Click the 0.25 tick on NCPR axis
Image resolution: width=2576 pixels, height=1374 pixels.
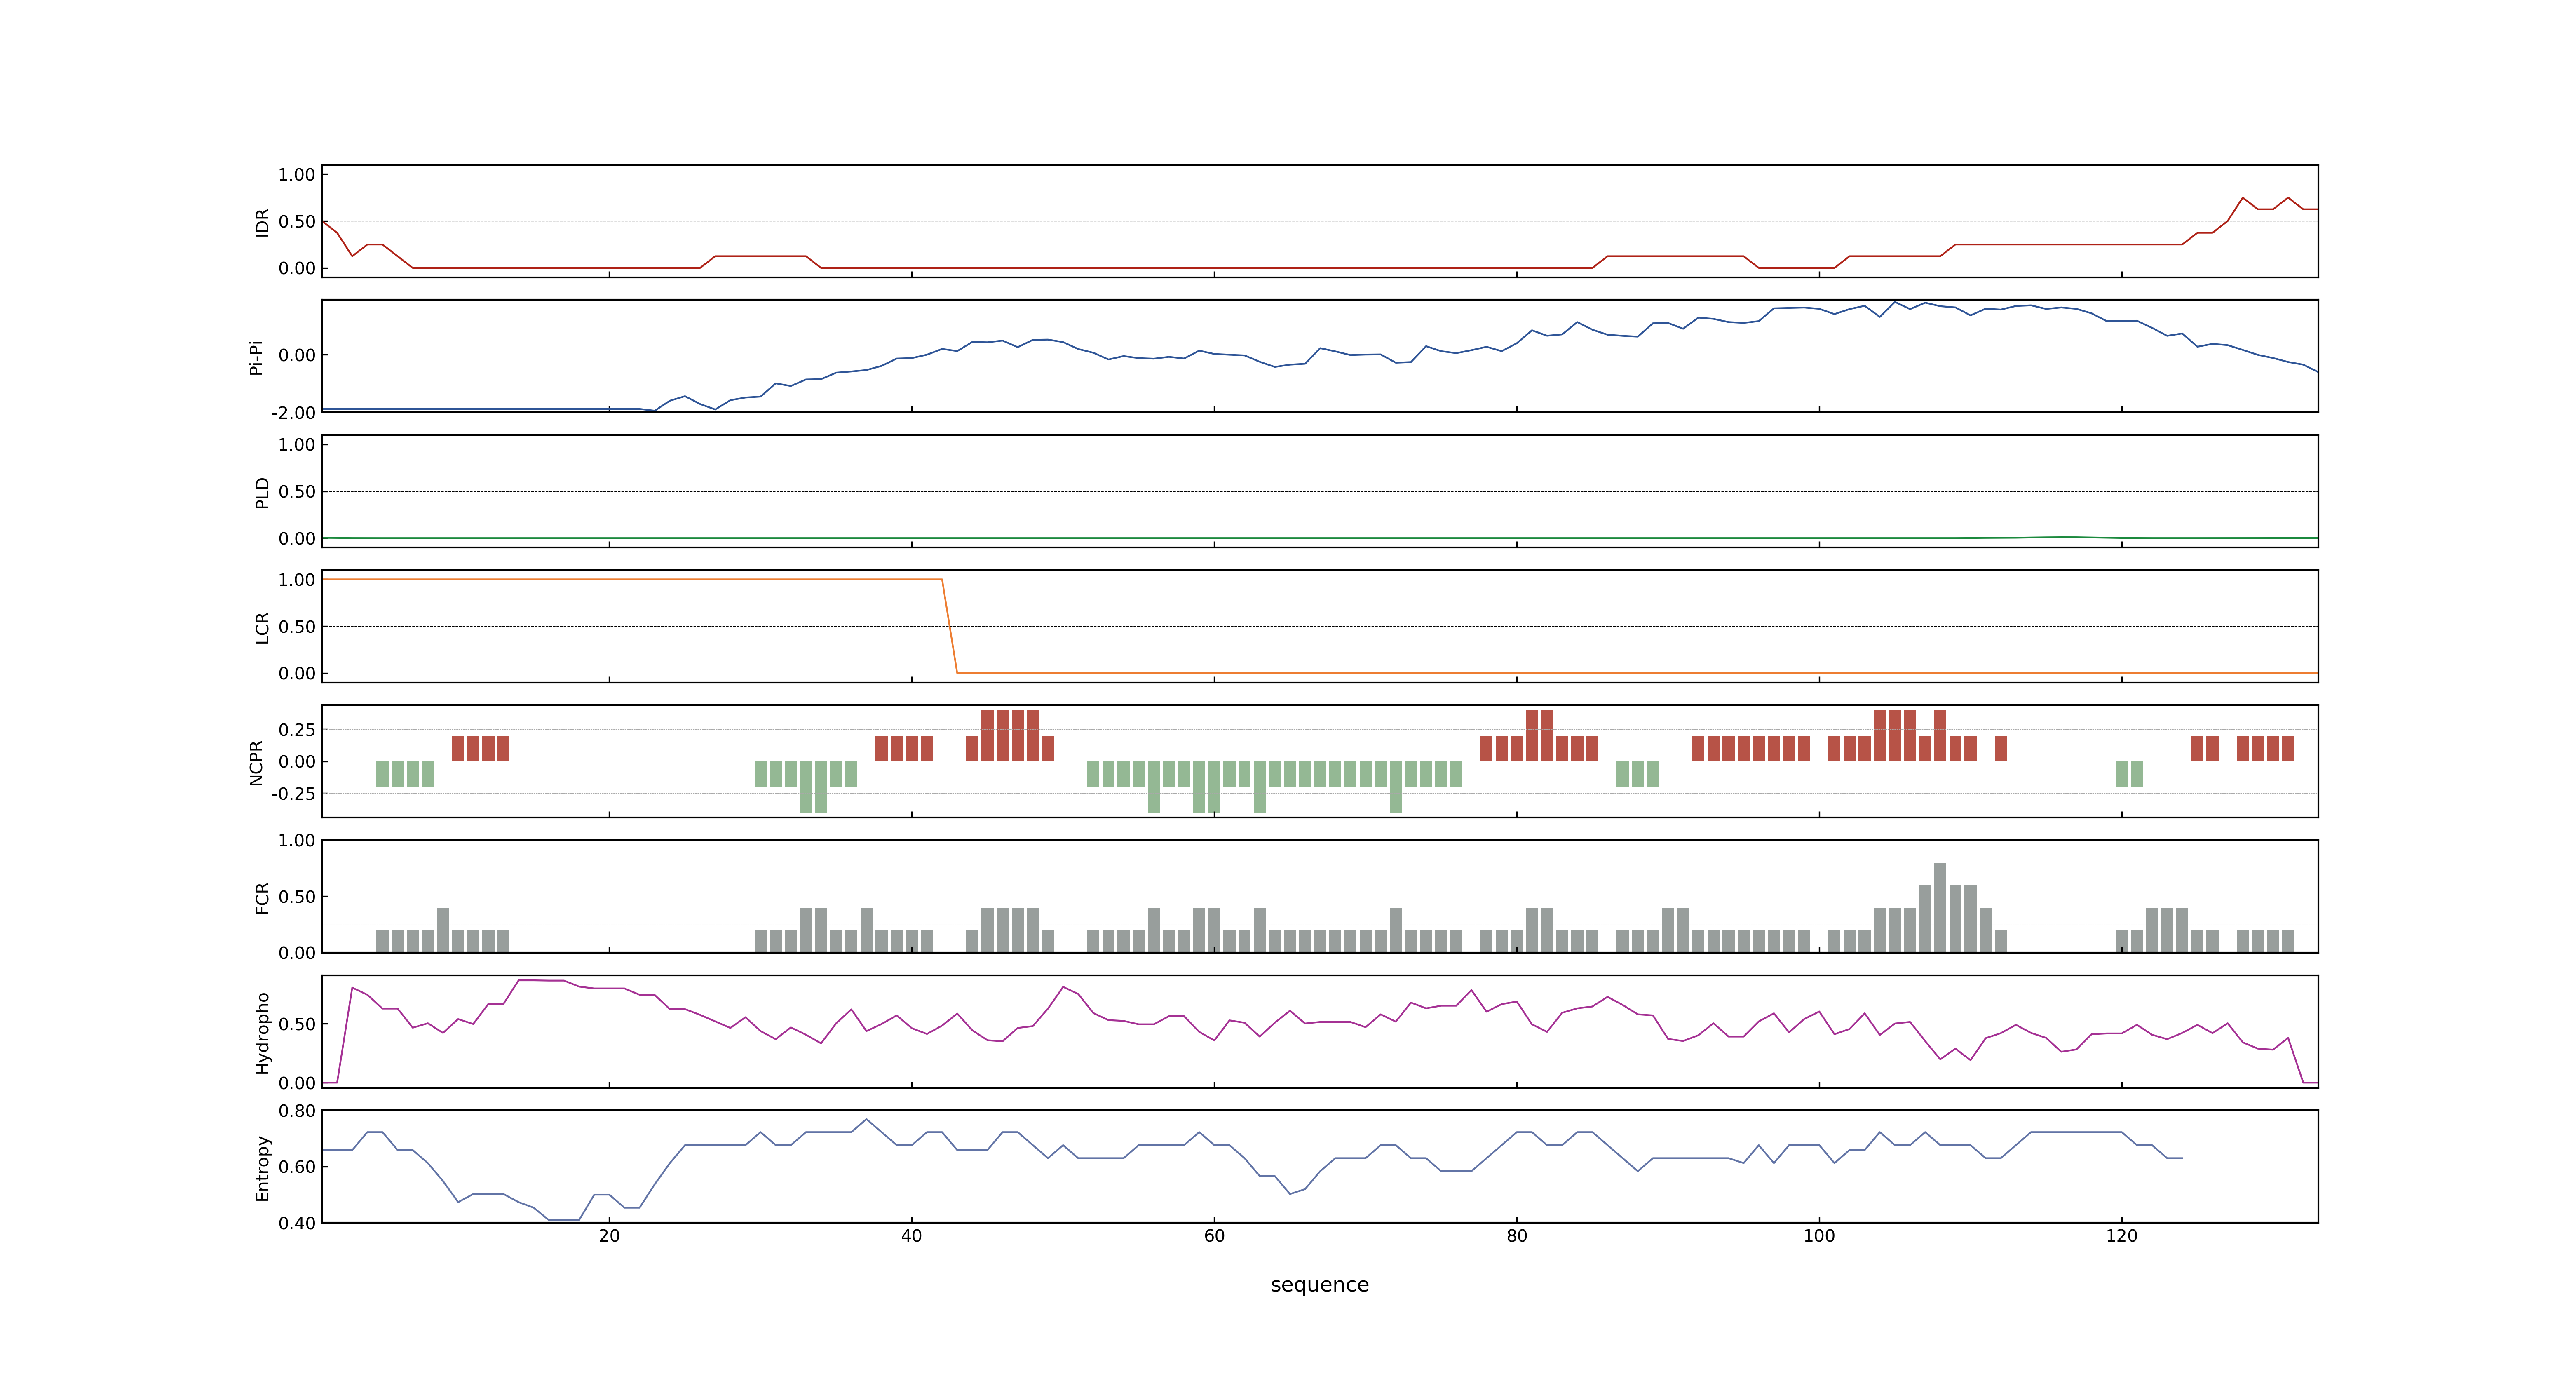click(297, 730)
